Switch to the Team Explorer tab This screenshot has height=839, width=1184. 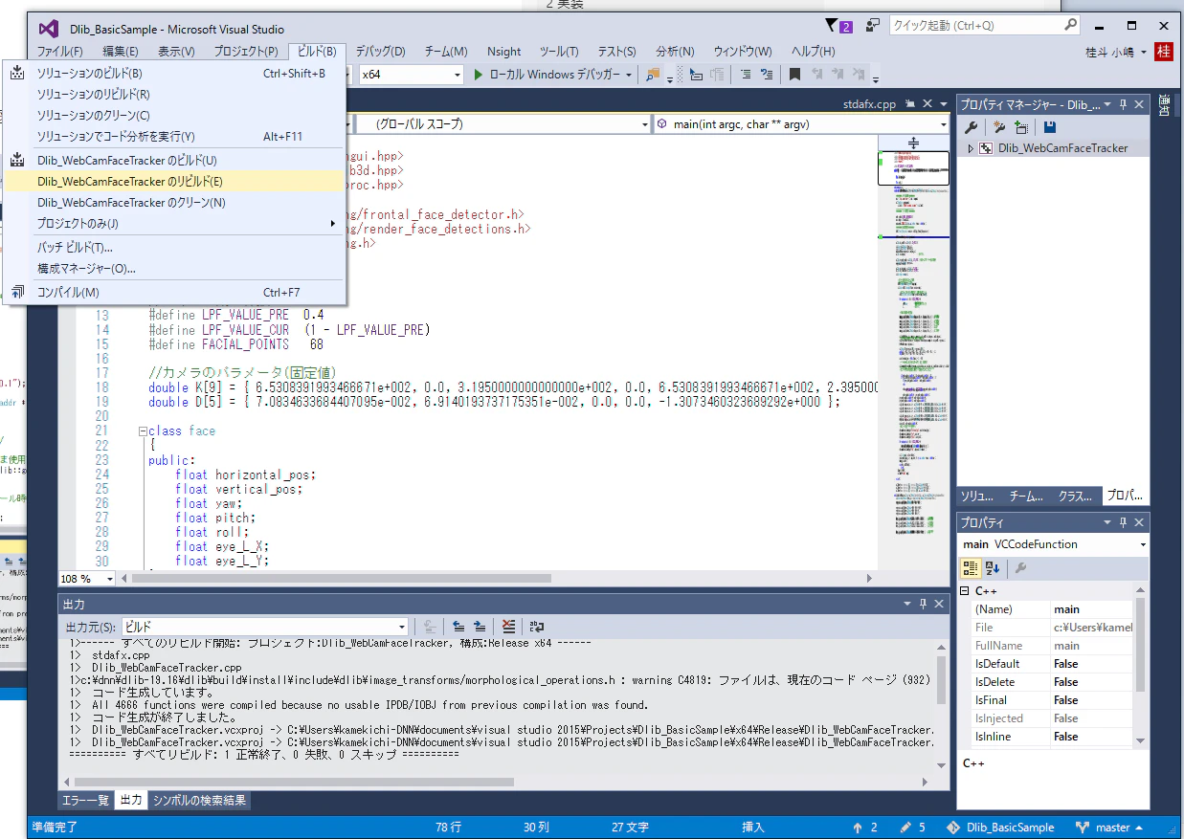[x=1028, y=497]
